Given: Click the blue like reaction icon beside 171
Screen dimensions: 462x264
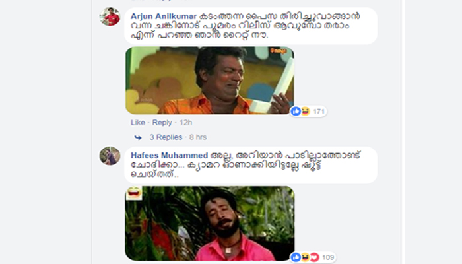Looking at the screenshot, I should click(296, 112).
